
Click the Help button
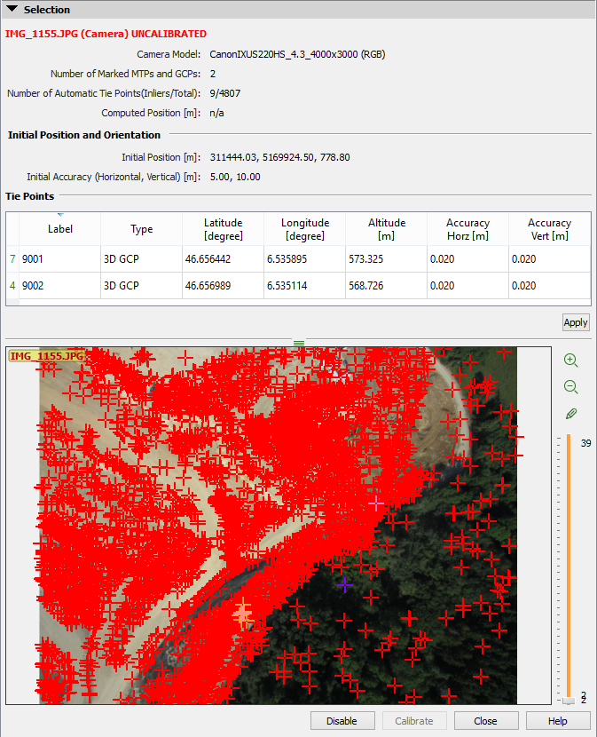pos(558,721)
